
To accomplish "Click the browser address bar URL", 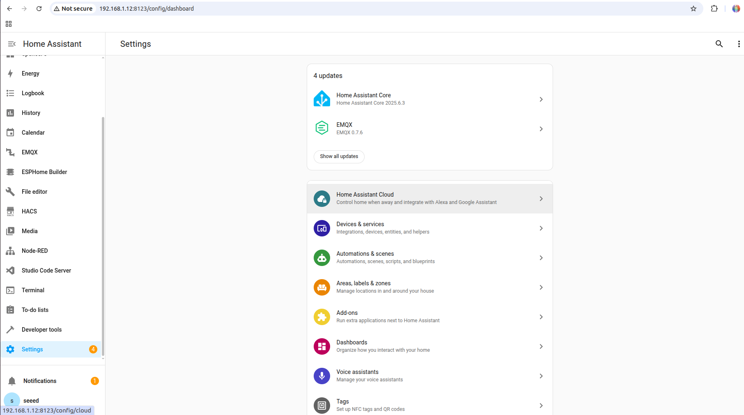I will click(x=147, y=9).
